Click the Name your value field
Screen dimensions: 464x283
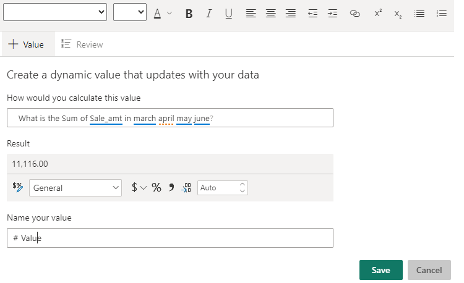pos(170,238)
